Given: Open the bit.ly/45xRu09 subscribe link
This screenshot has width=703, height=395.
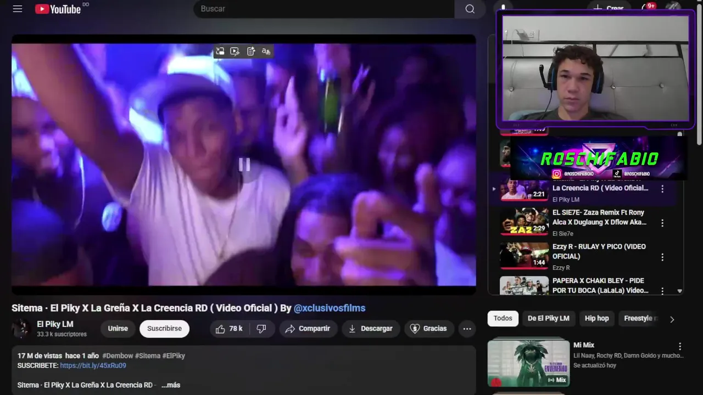Looking at the screenshot, I should point(93,365).
